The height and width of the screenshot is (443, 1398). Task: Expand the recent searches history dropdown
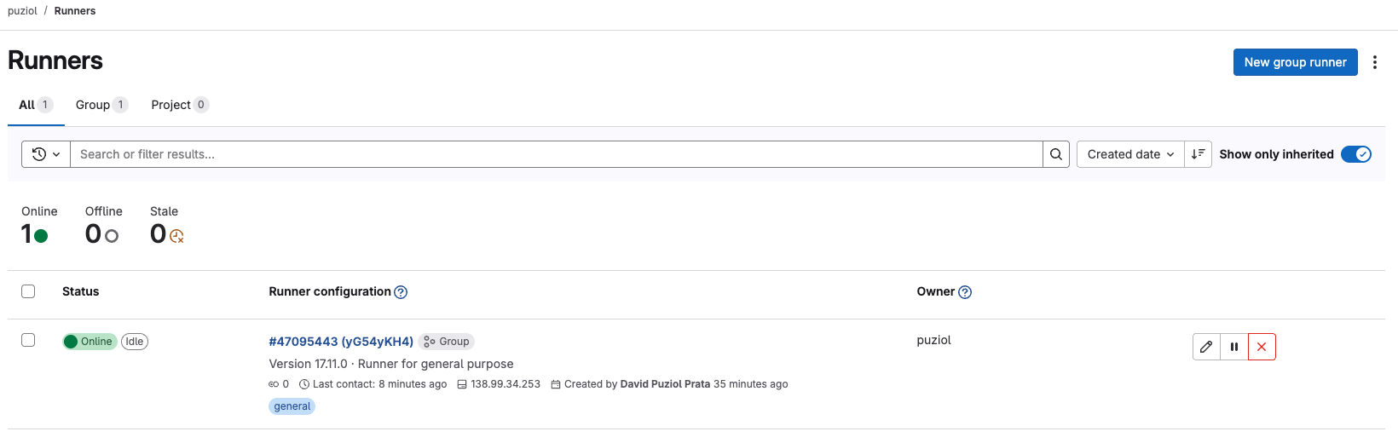(x=46, y=154)
